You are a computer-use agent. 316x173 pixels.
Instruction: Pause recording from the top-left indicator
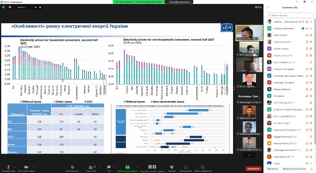pos(36,7)
